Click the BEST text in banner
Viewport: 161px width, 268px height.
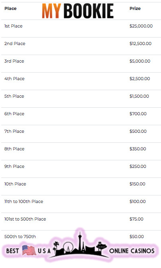12,251
